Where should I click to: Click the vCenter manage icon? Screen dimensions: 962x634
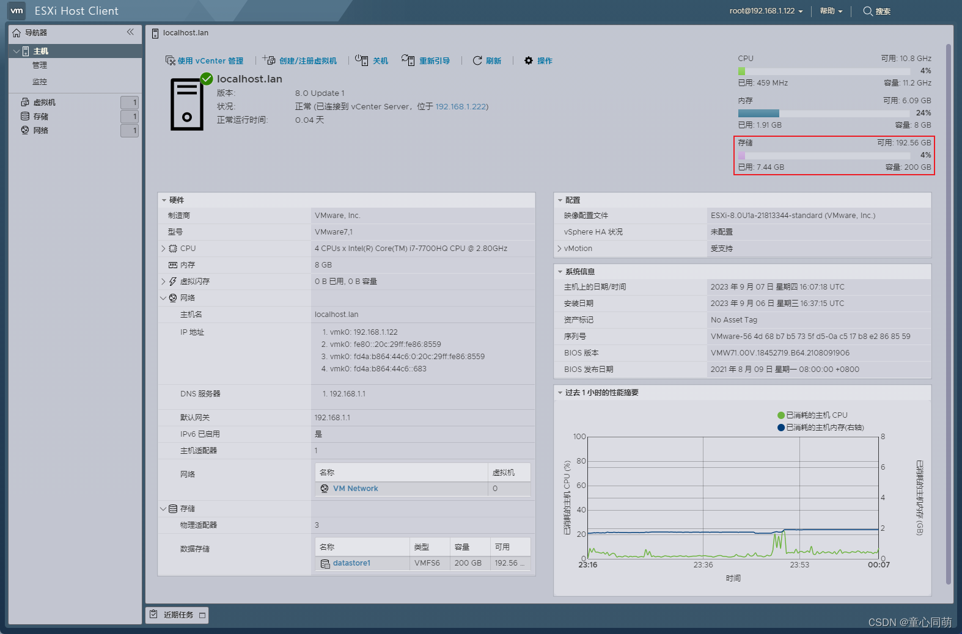[x=171, y=60]
